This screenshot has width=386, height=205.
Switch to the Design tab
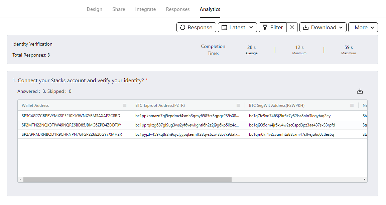(x=95, y=9)
